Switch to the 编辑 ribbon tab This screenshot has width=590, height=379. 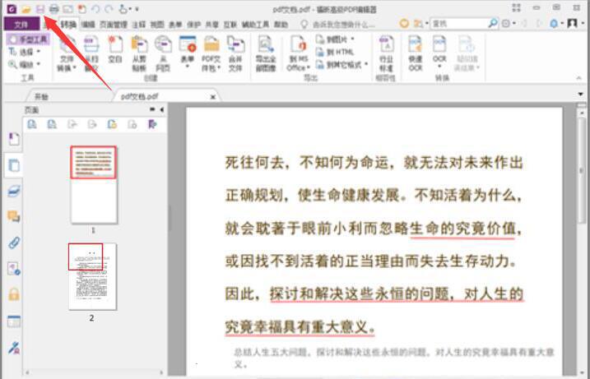pos(88,25)
